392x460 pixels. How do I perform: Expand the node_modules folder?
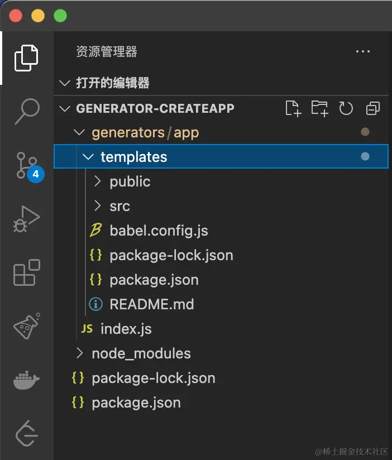click(x=141, y=353)
